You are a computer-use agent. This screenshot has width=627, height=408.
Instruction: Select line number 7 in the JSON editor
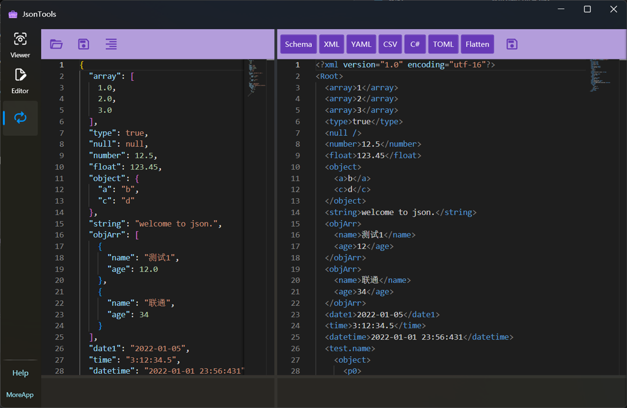tap(61, 132)
